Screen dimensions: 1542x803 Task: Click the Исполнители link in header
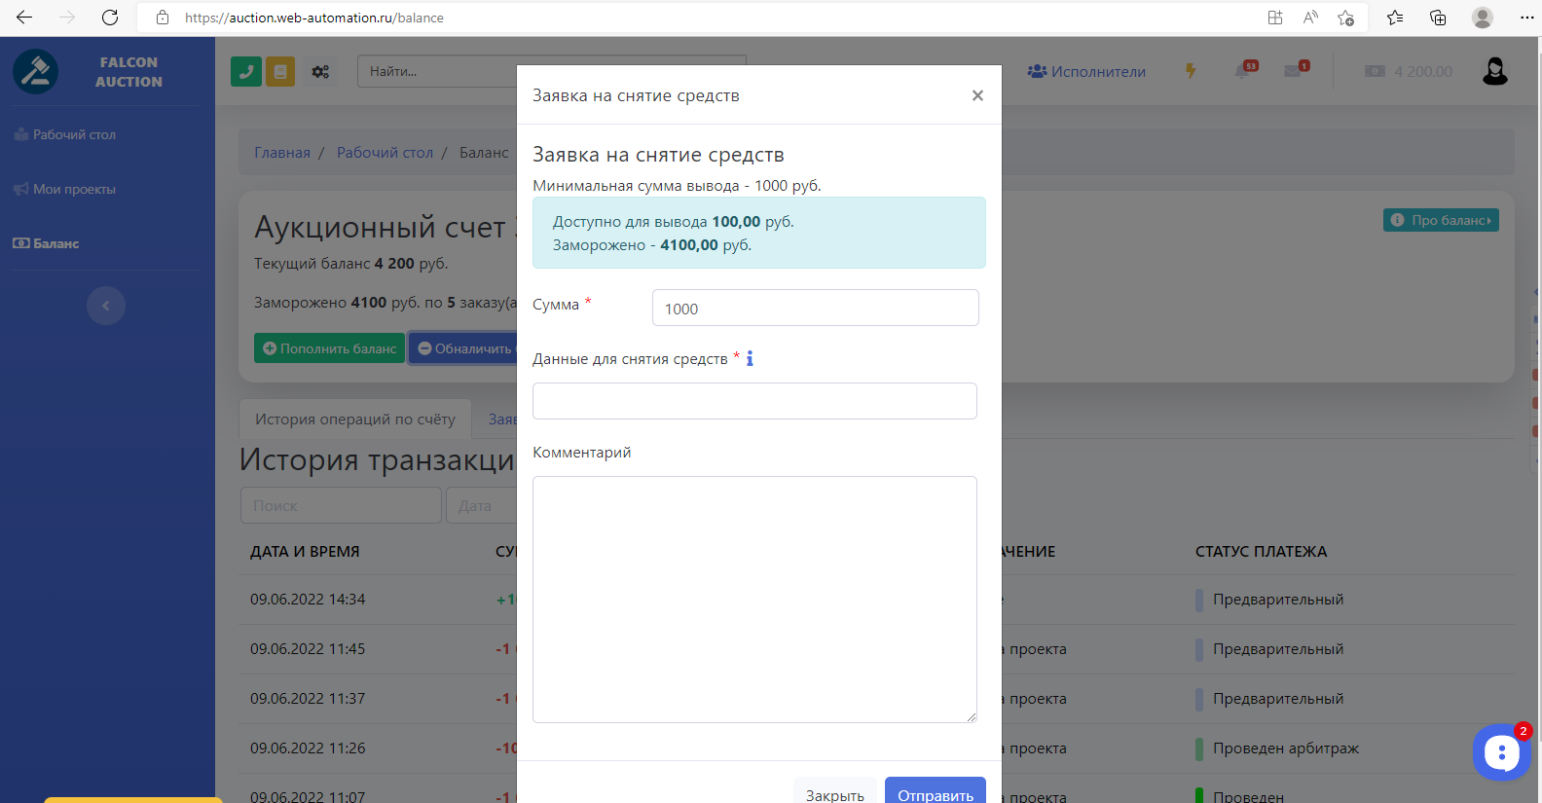(x=1087, y=72)
